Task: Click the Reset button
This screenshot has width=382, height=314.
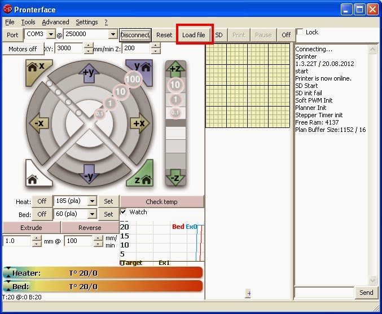Action: (x=164, y=35)
